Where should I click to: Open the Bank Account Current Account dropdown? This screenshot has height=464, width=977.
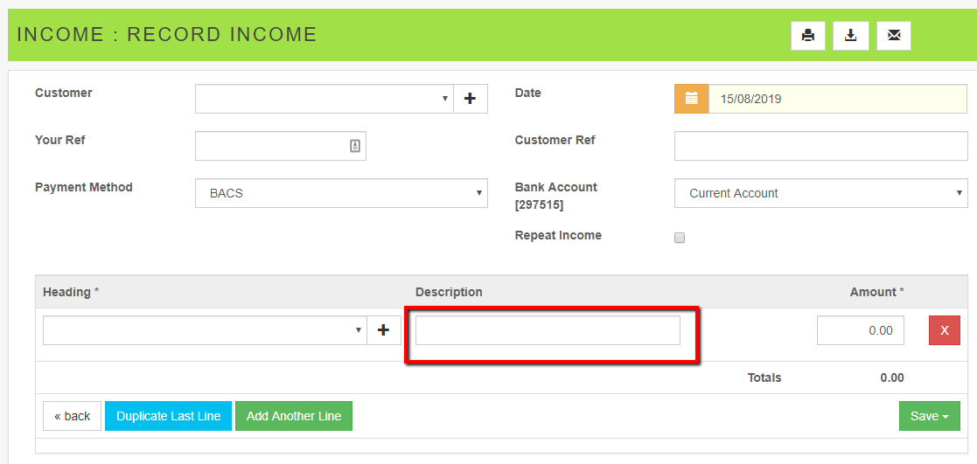tap(821, 193)
